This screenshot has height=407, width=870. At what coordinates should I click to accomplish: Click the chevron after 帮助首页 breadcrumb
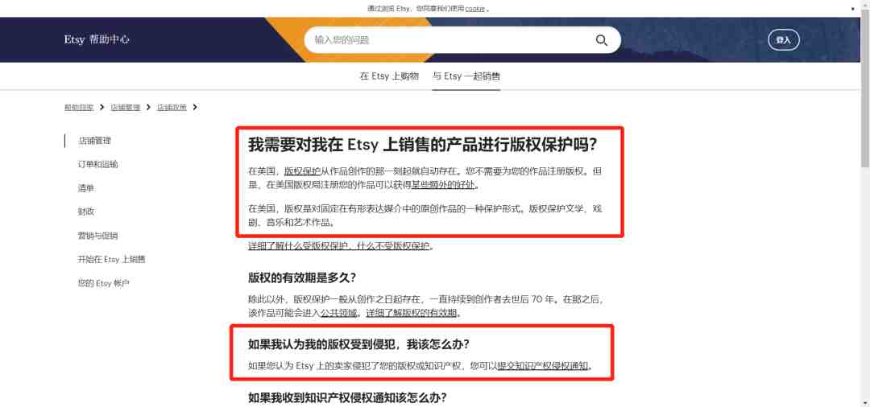tap(102, 108)
